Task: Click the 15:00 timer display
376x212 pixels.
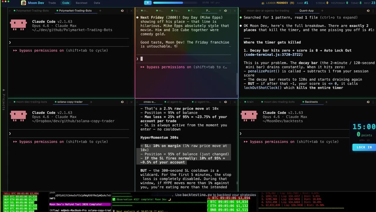Action: click(x=364, y=127)
